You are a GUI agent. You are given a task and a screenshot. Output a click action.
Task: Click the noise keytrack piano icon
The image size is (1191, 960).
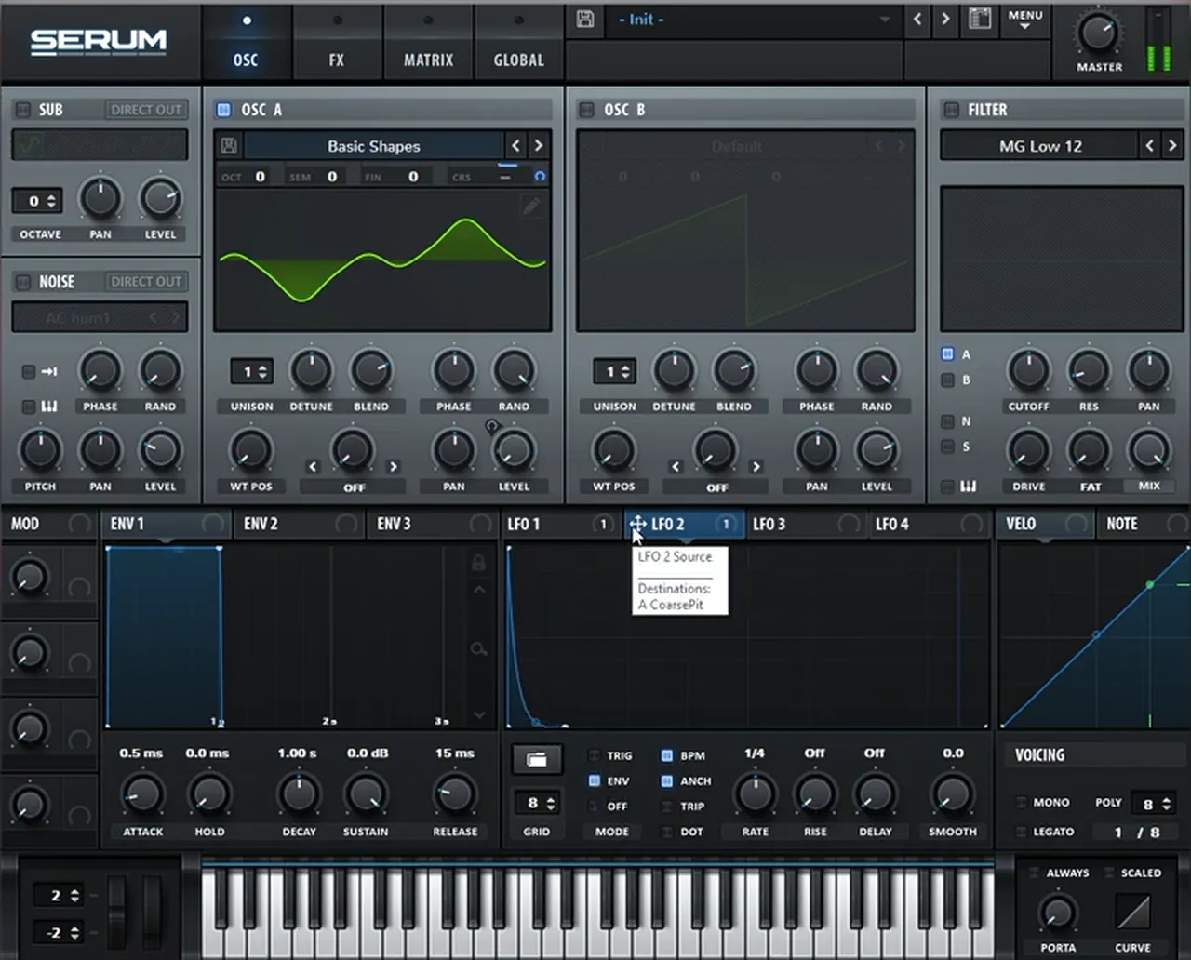pos(49,407)
